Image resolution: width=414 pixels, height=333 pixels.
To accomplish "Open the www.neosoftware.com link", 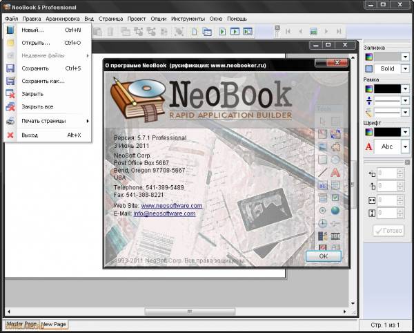I will point(172,206).
